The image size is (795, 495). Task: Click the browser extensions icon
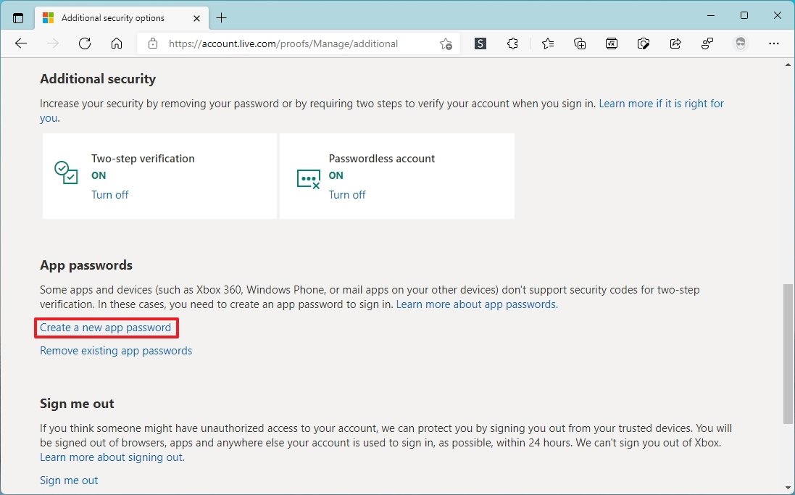(x=512, y=43)
